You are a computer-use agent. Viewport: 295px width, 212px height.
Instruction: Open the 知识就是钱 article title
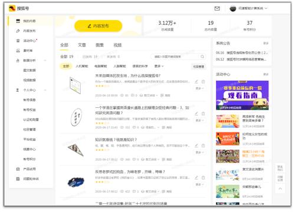[x=116, y=140]
